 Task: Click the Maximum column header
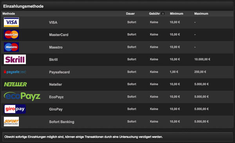coord(201,13)
